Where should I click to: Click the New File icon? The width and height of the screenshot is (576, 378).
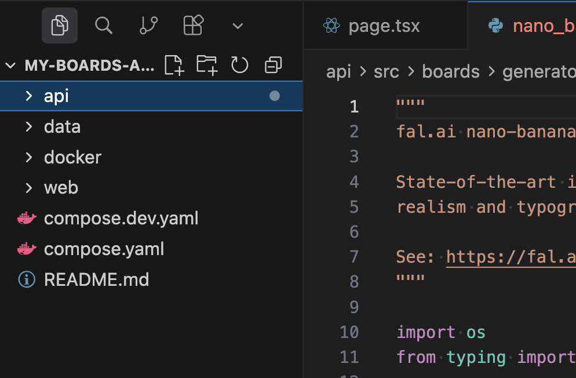pos(174,65)
